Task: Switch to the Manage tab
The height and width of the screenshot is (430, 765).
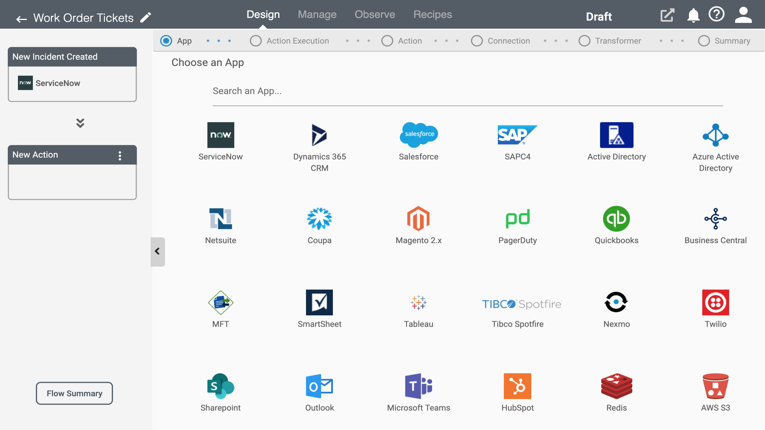Action: [317, 14]
